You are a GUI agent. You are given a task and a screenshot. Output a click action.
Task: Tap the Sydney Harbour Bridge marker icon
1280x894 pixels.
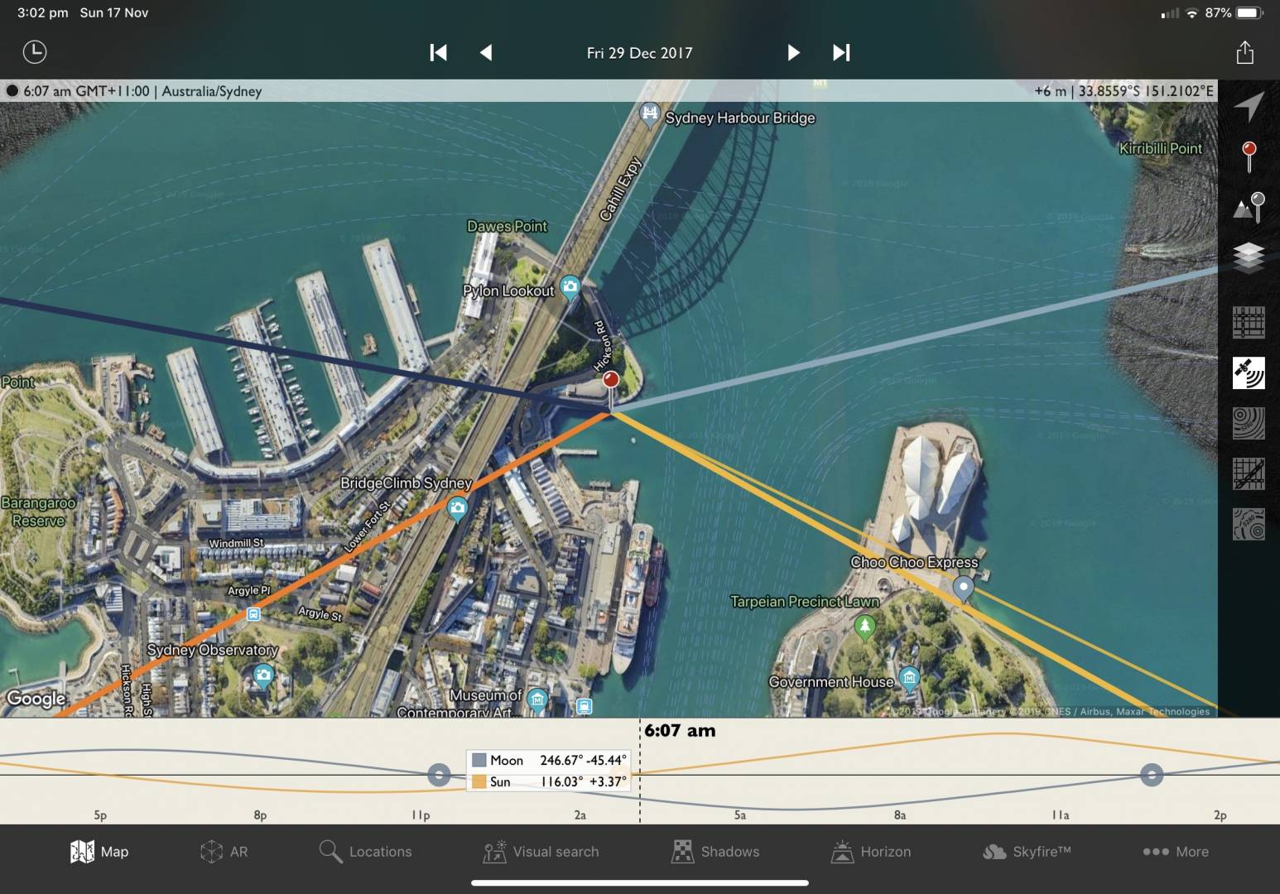click(x=650, y=113)
